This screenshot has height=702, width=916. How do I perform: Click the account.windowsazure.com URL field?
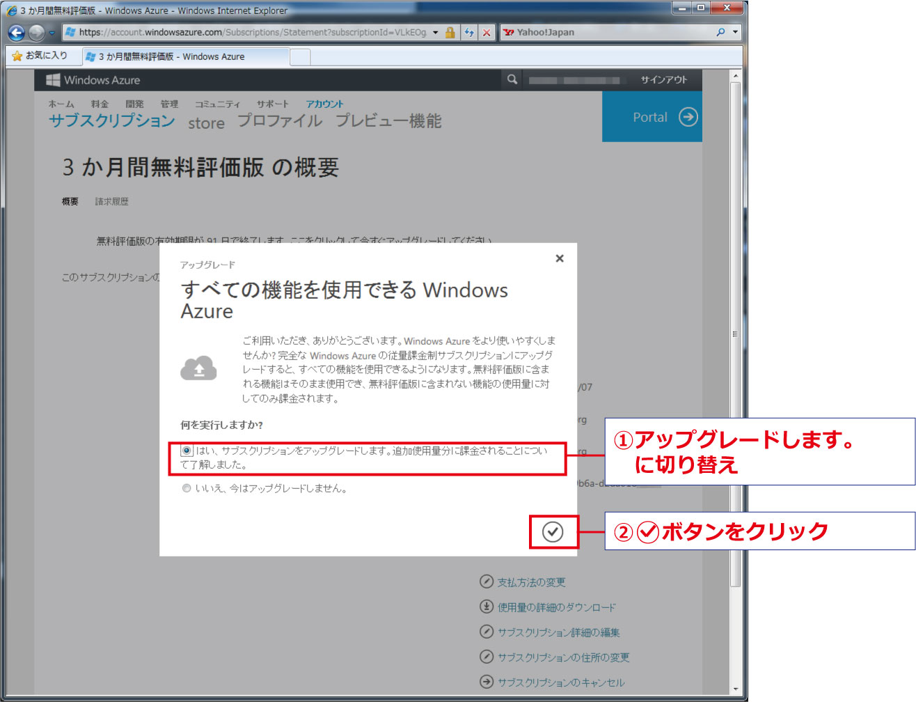tap(253, 32)
